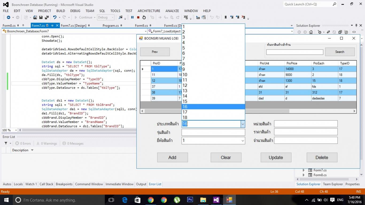Screen dimensions: 365x205
Task: Launch Microsoft Edge from the taskbar
Action: (125, 200)
